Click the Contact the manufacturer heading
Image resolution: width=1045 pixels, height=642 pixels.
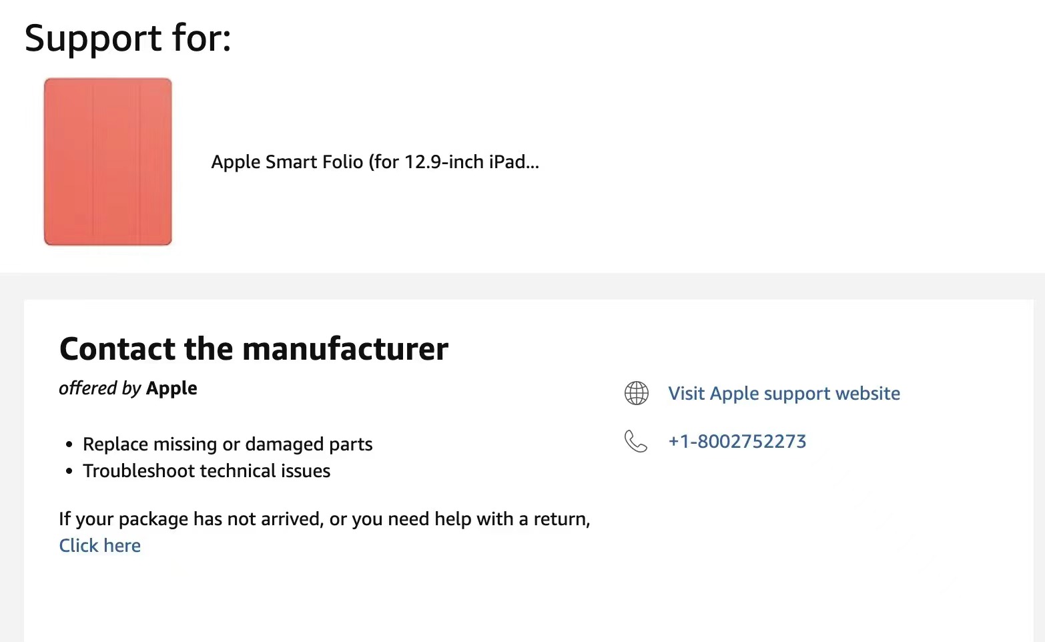point(254,348)
